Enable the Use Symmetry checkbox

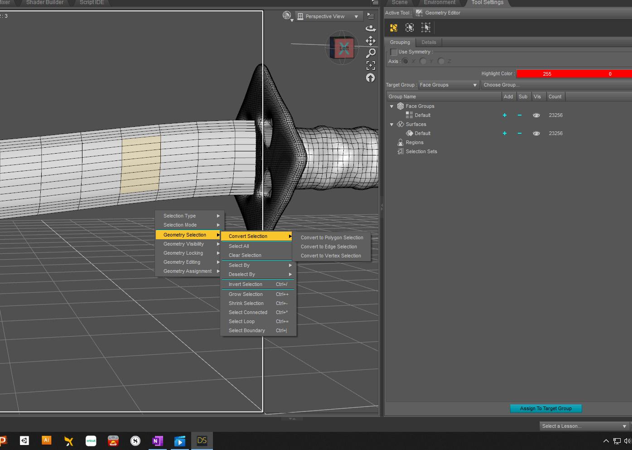tap(394, 52)
